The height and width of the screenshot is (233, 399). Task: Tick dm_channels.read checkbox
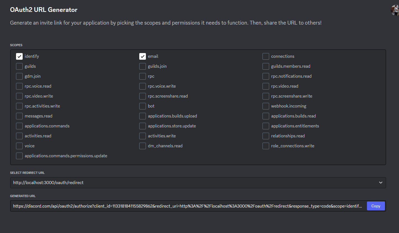click(143, 146)
